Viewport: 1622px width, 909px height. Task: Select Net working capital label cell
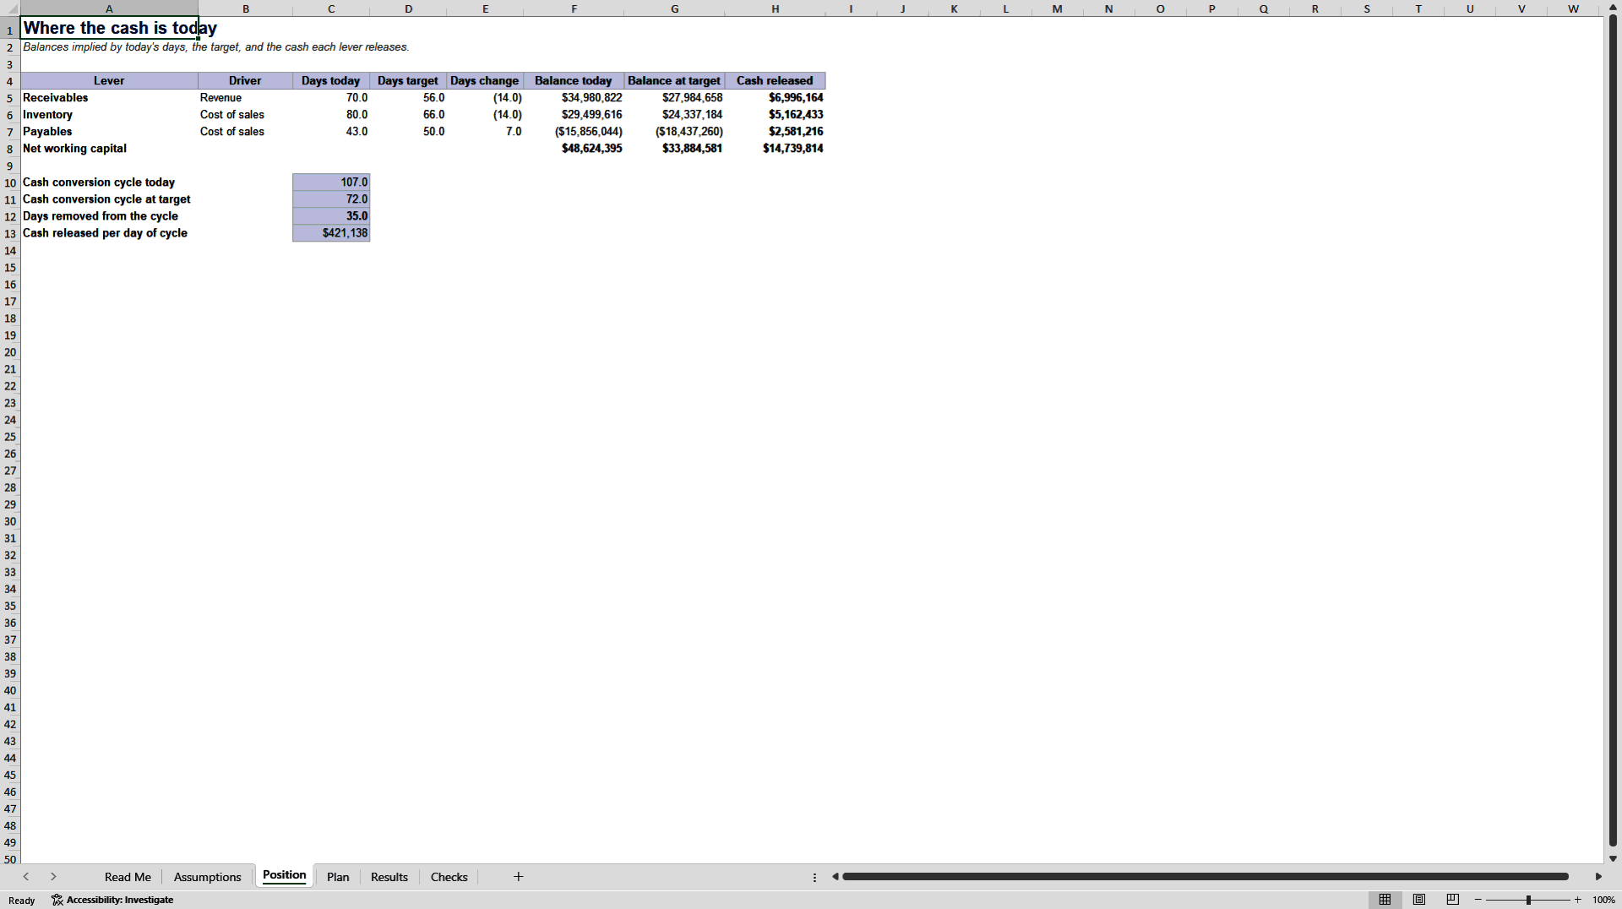point(109,149)
